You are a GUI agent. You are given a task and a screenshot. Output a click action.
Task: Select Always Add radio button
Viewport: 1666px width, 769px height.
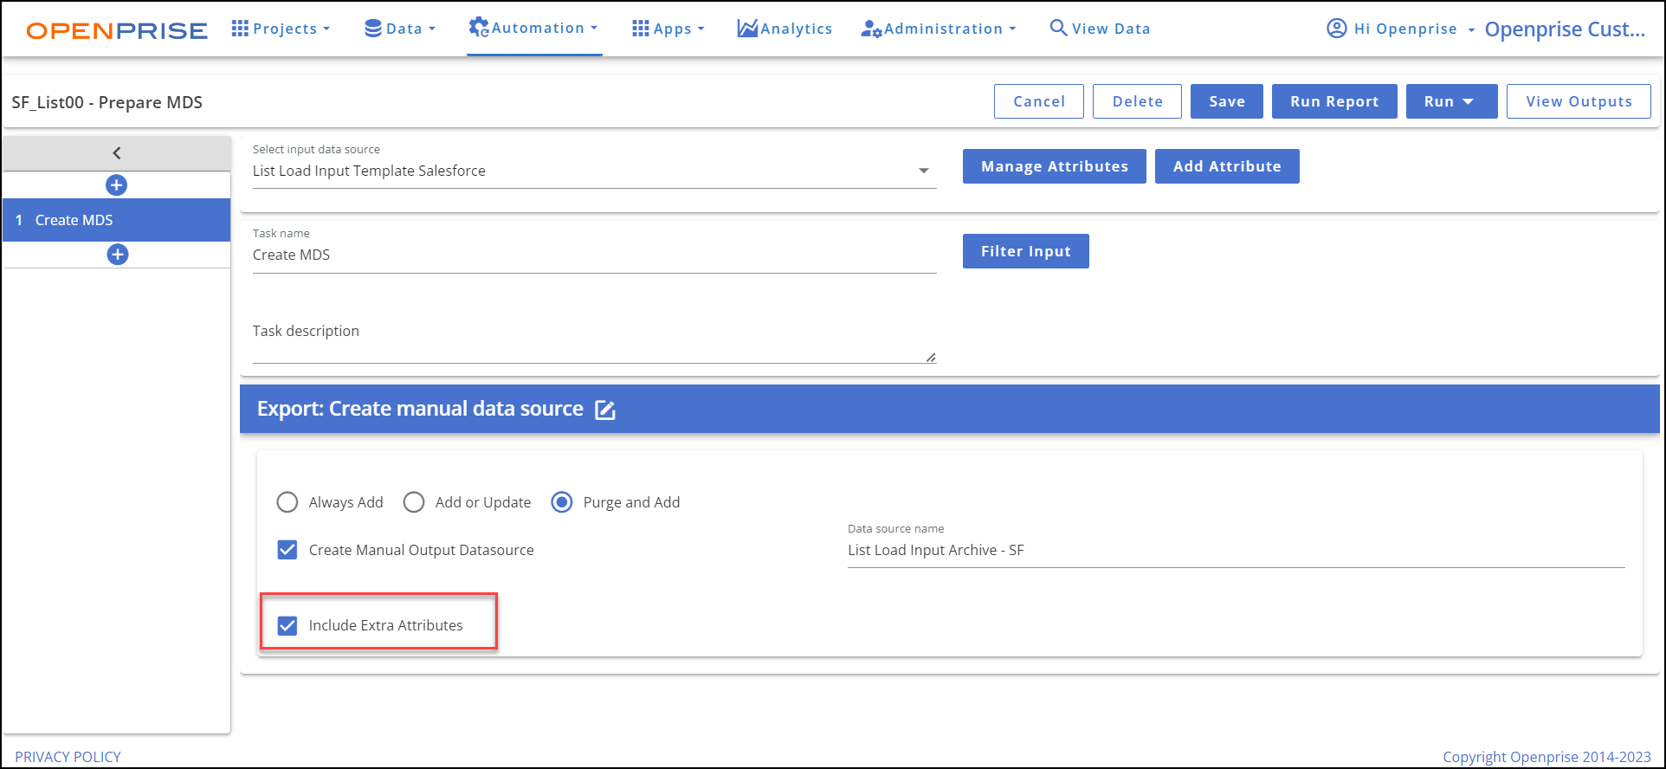point(287,502)
